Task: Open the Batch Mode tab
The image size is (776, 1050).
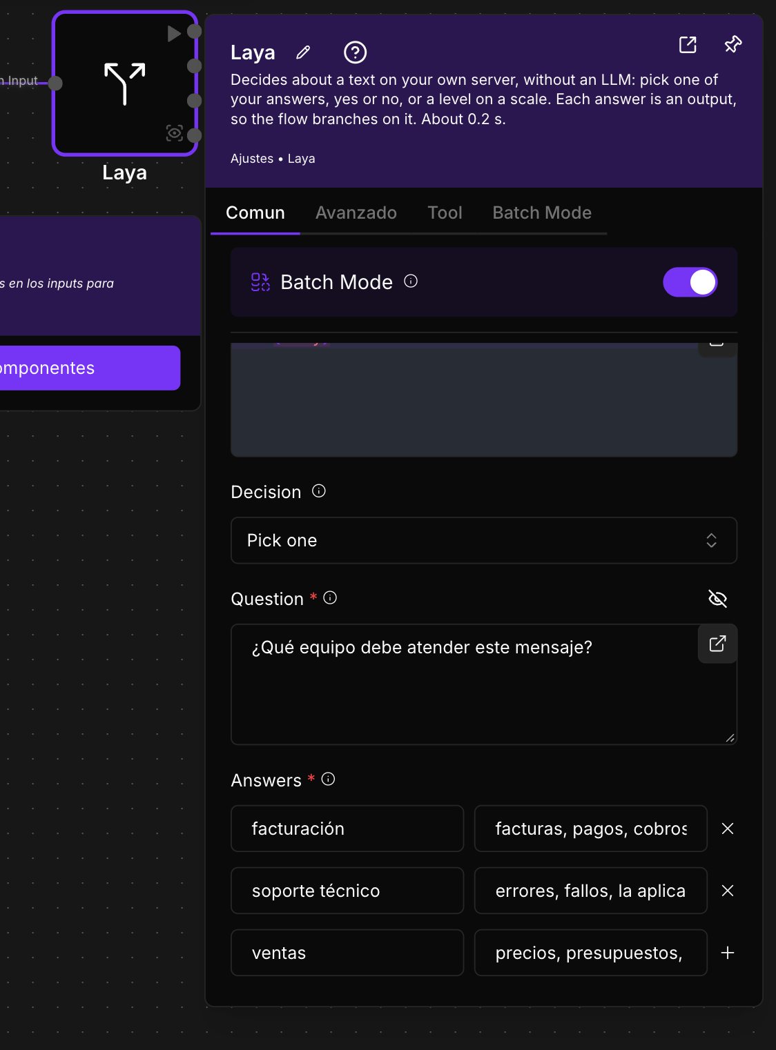Action: [542, 212]
